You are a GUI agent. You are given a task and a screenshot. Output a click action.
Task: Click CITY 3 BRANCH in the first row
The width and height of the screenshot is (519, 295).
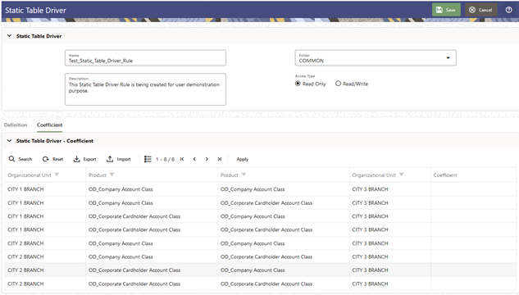coord(370,189)
